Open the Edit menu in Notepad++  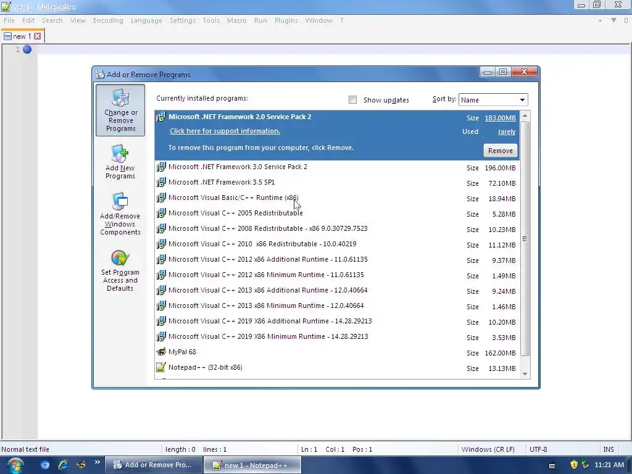point(28,20)
